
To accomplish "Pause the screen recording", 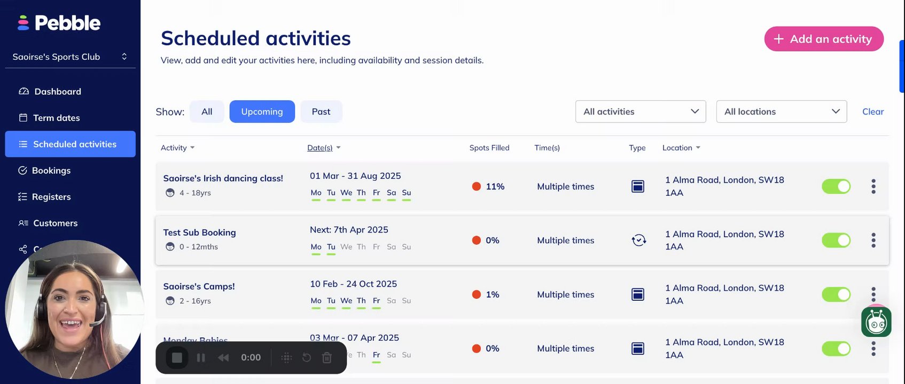I will coord(201,358).
